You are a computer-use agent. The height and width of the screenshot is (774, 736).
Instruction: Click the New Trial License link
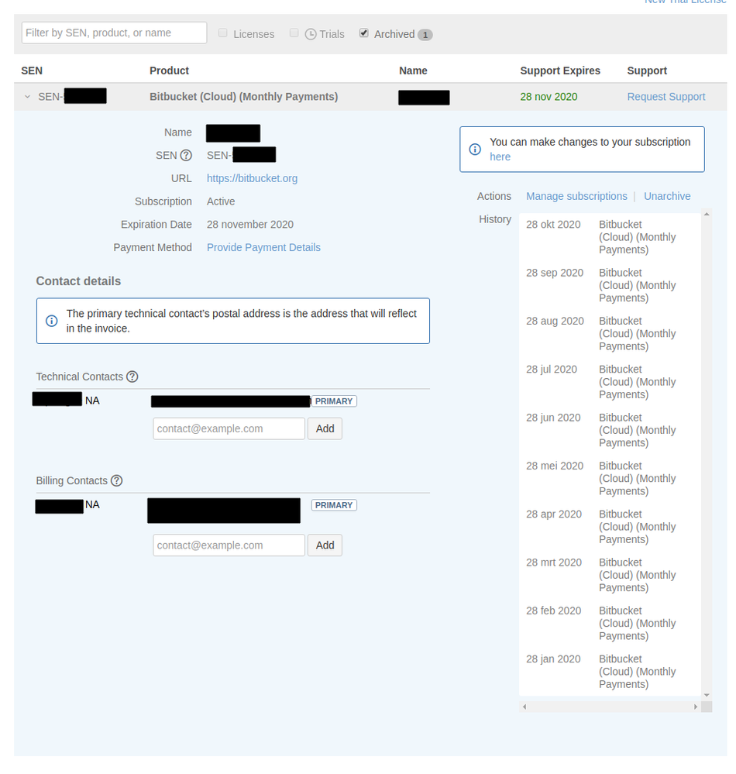click(685, 2)
